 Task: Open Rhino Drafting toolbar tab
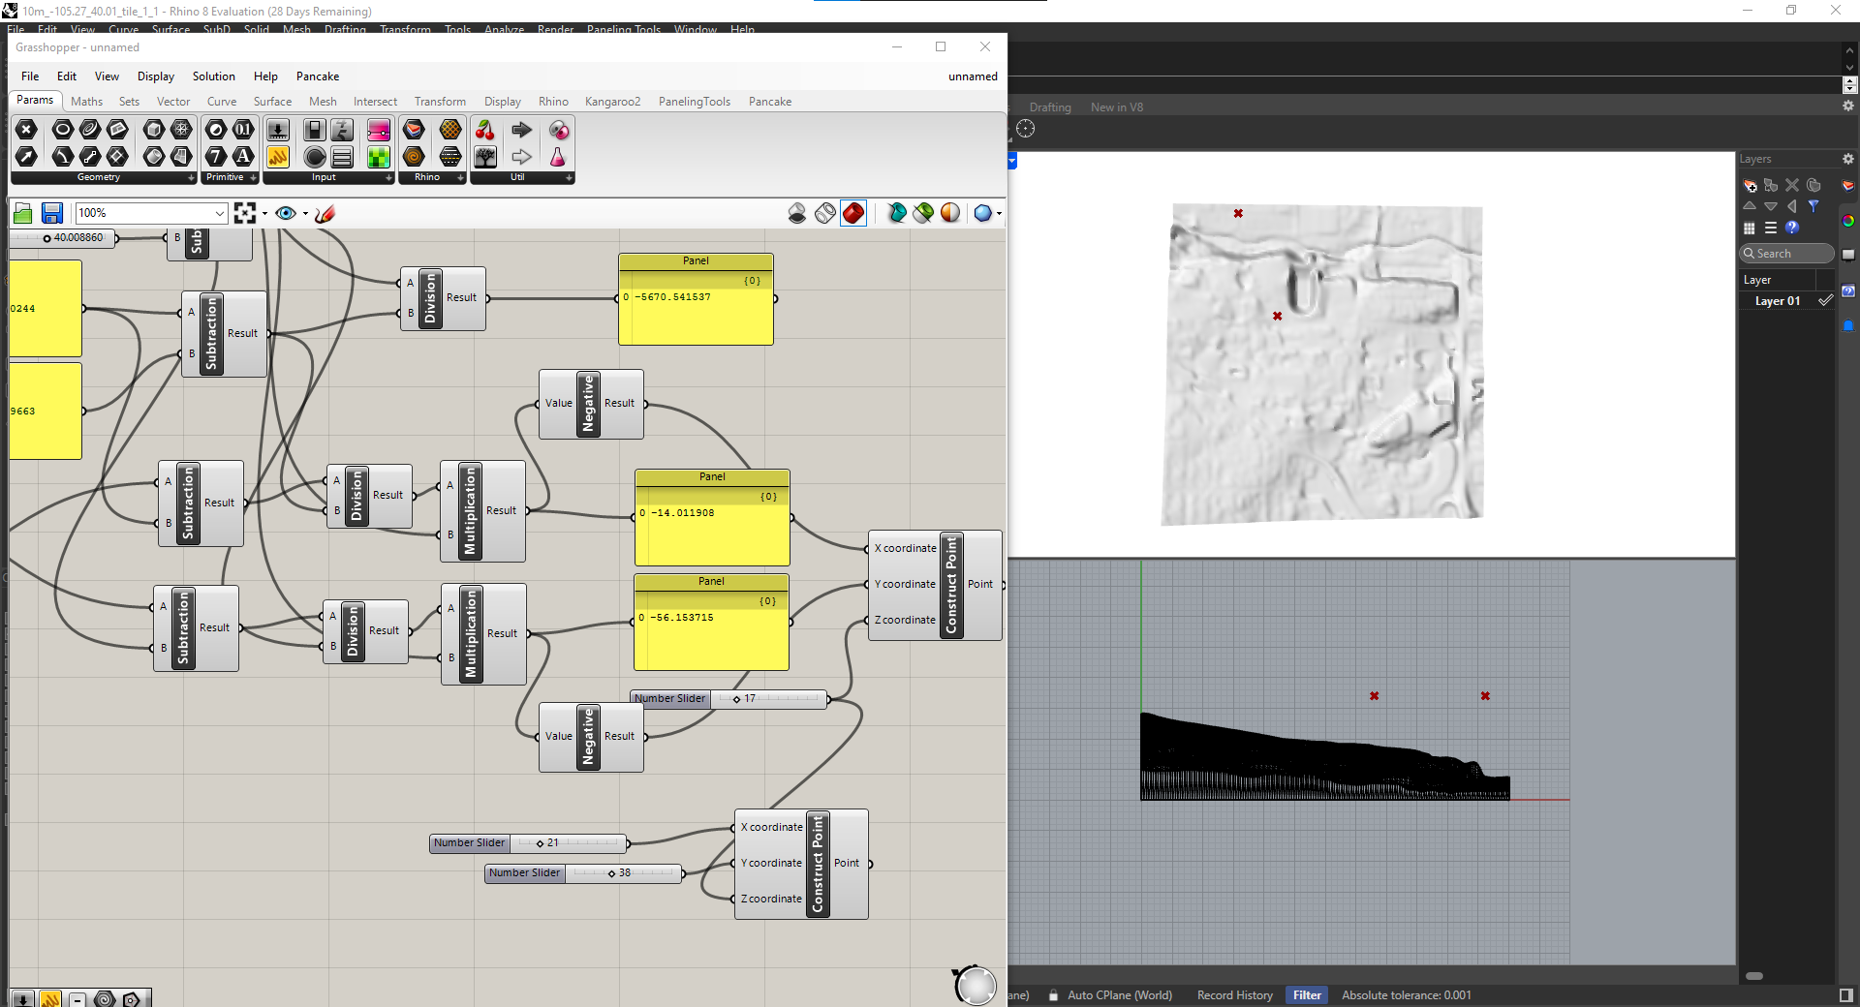(x=1050, y=107)
